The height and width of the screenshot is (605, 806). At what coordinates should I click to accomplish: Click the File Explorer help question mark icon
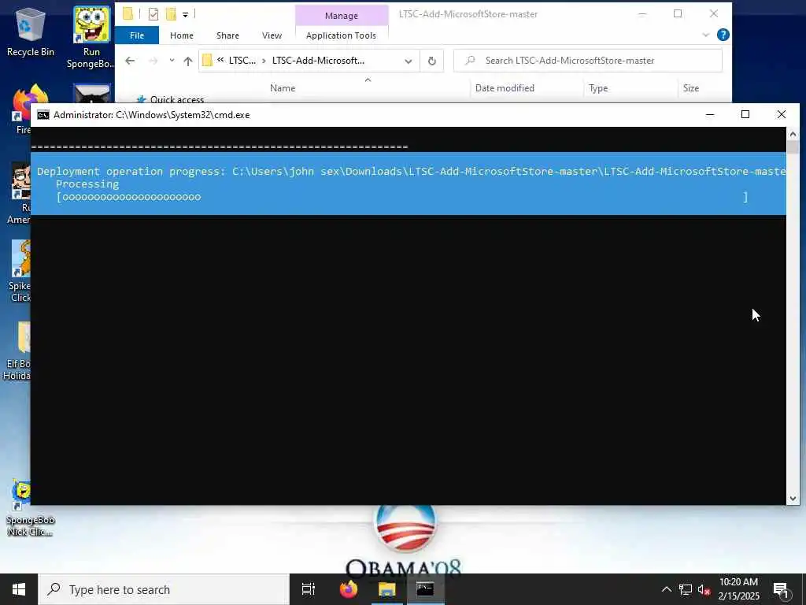pyautogui.click(x=723, y=35)
